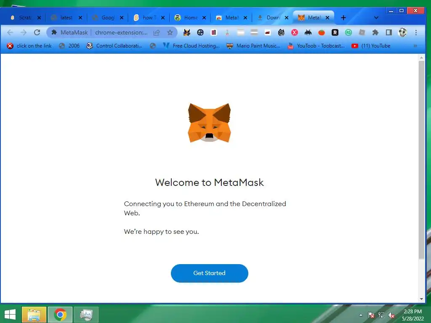Show more bookmarks overflow chevron
Viewport: 431px width, 323px height.
(x=415, y=46)
